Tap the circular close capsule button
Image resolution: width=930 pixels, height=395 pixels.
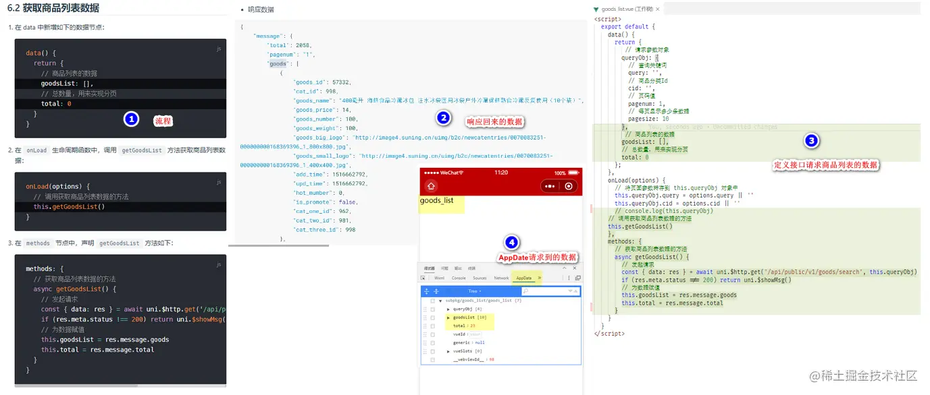coord(569,187)
